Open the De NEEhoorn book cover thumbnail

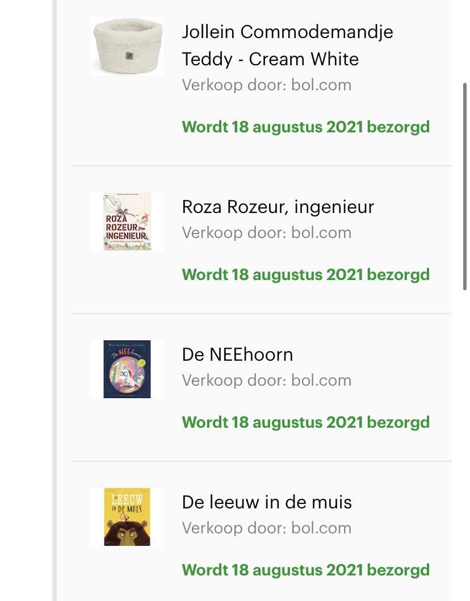pos(127,369)
